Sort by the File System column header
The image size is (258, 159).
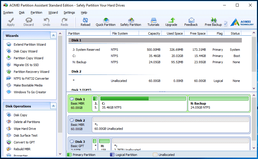coord(124,33)
